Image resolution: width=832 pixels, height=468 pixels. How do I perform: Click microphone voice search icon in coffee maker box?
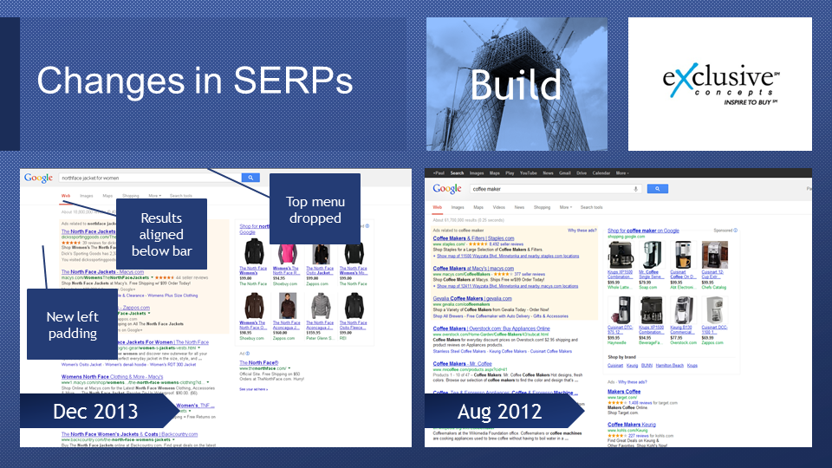tap(635, 189)
